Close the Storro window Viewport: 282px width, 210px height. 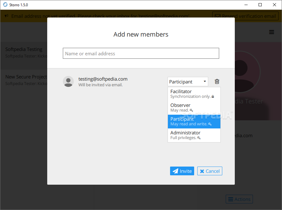coord(274,5)
